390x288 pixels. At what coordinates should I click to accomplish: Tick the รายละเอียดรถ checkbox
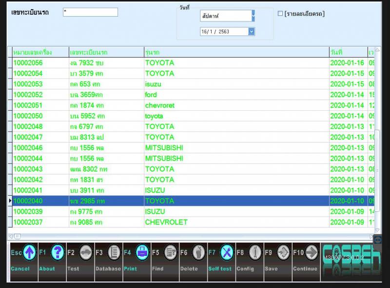280,14
